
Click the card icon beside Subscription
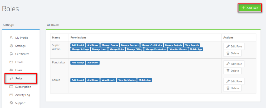coord(11,87)
